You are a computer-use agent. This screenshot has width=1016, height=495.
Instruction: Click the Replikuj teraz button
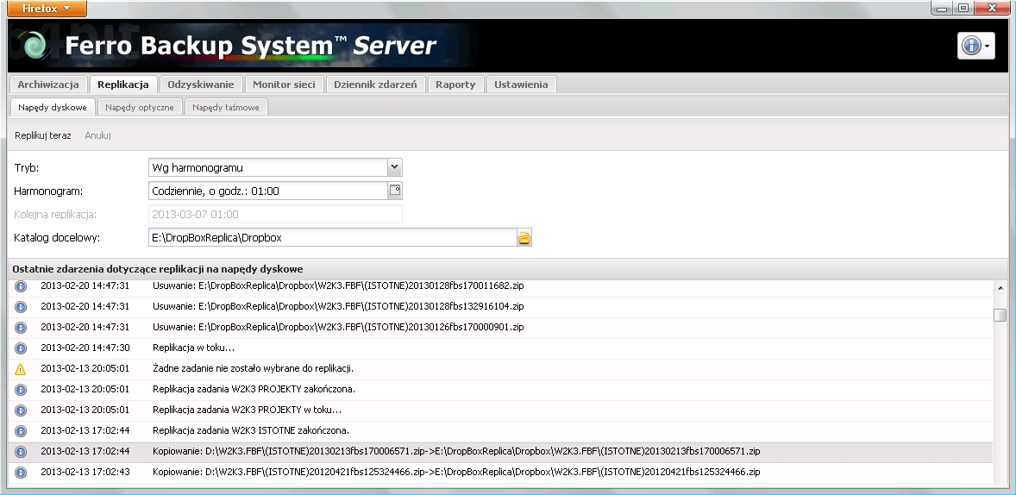point(43,135)
